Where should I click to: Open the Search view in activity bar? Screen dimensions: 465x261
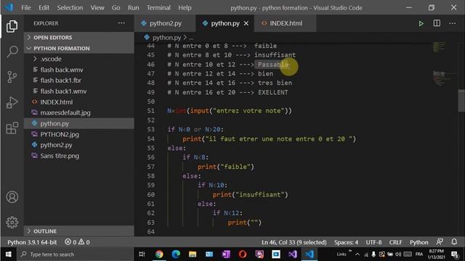tap(12, 51)
